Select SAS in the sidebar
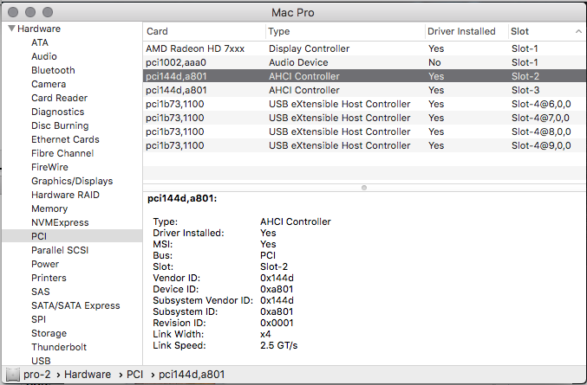587x385 pixels. [41, 292]
